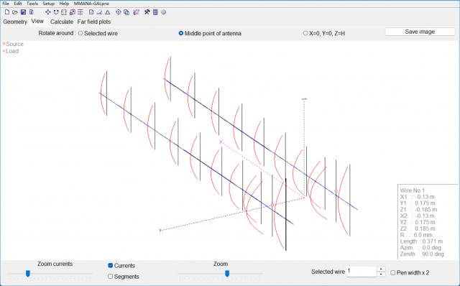Click the New file icon
460x286 pixels.
pos(7,12)
